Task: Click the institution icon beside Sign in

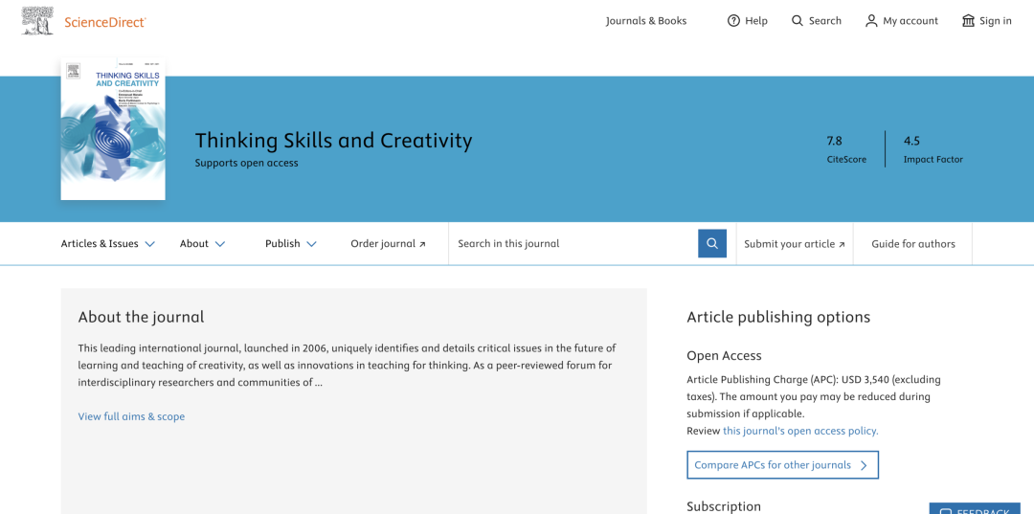Action: [968, 20]
